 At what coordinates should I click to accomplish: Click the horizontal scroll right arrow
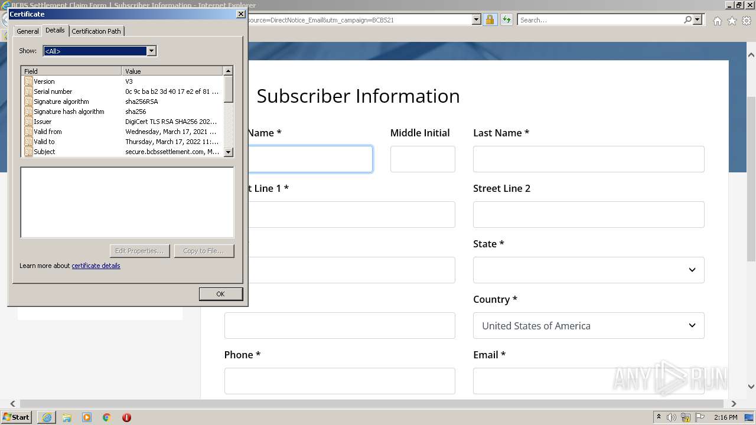pyautogui.click(x=734, y=404)
